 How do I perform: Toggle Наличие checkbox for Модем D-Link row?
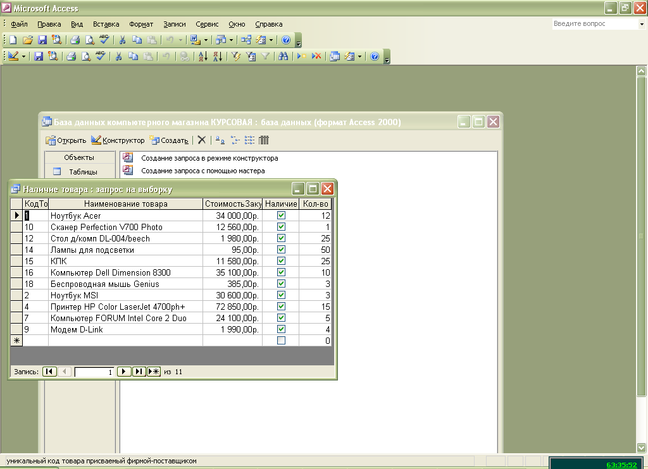(281, 329)
